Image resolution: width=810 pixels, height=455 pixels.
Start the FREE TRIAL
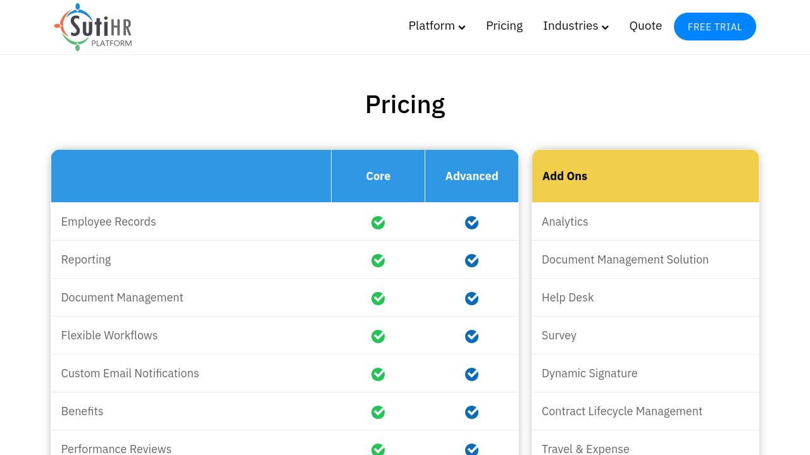pos(714,27)
